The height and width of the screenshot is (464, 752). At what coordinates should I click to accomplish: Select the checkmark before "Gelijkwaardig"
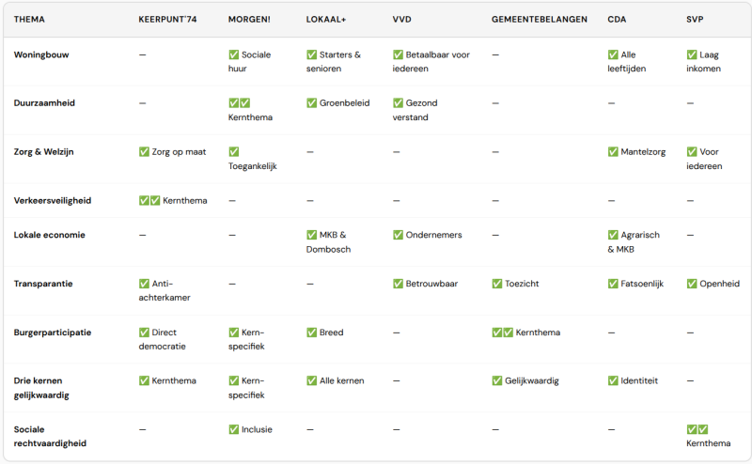(x=497, y=381)
